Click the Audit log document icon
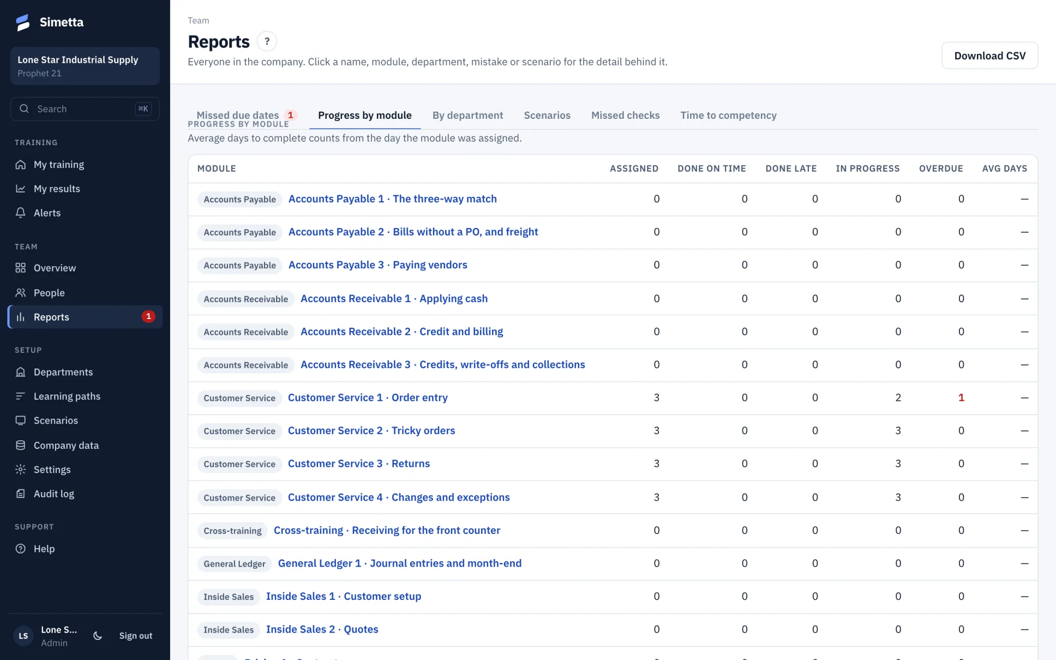 click(21, 494)
